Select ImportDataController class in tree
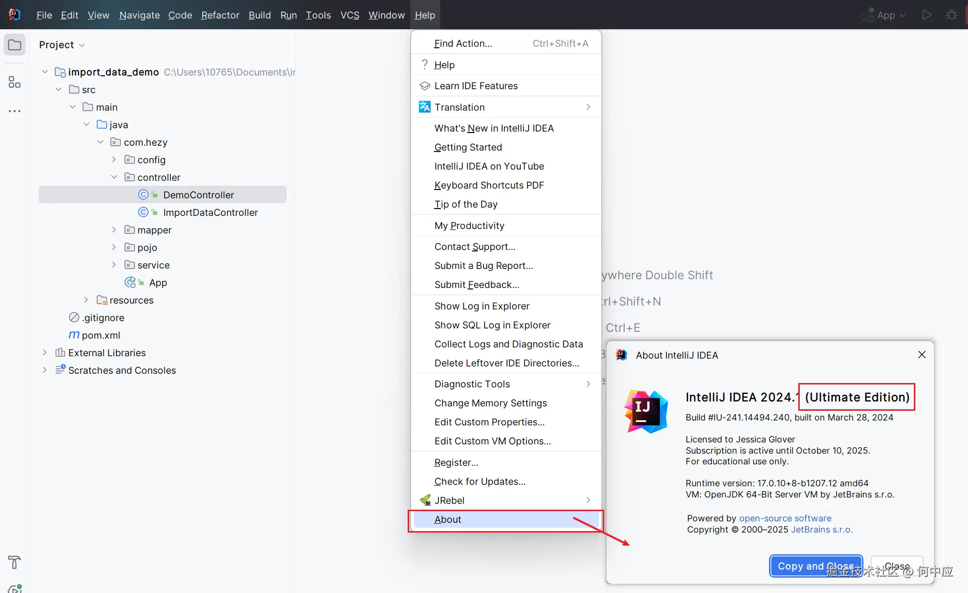968x593 pixels. pos(210,212)
